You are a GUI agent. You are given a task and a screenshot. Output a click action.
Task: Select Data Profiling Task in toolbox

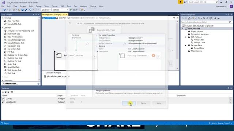(15, 37)
